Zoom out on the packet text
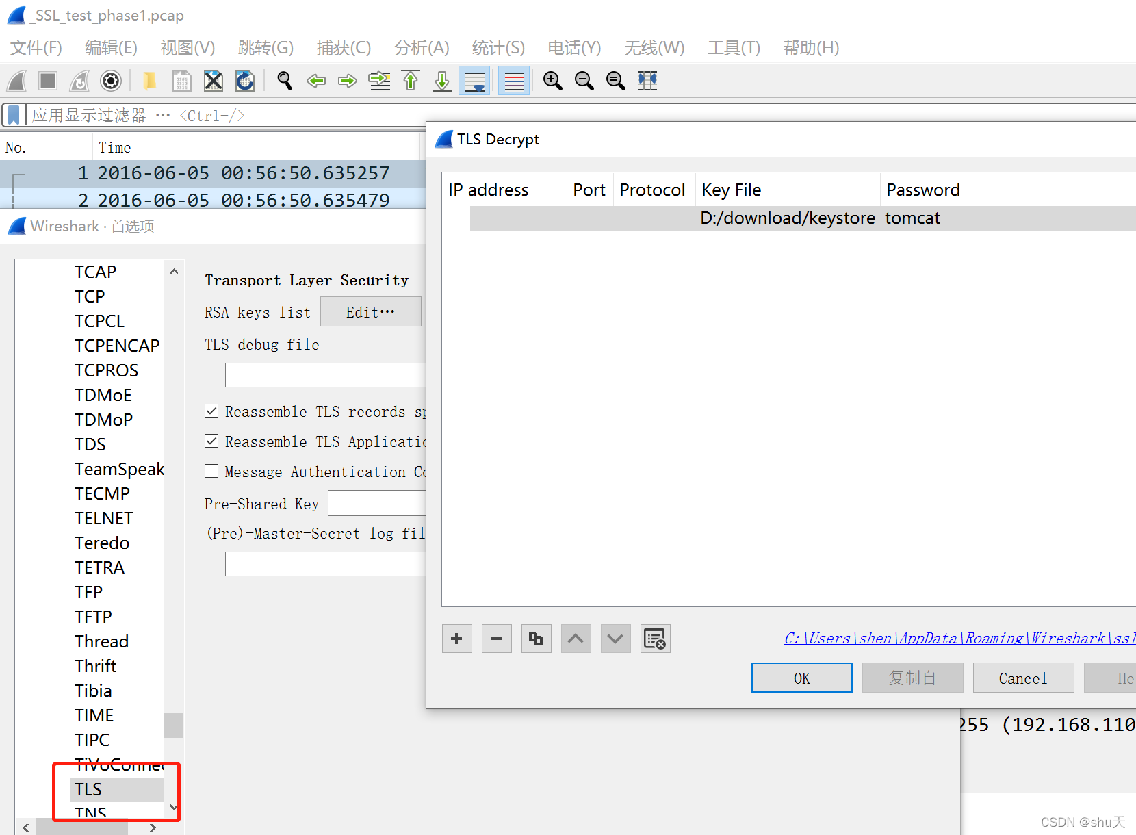The height and width of the screenshot is (835, 1136). (584, 81)
